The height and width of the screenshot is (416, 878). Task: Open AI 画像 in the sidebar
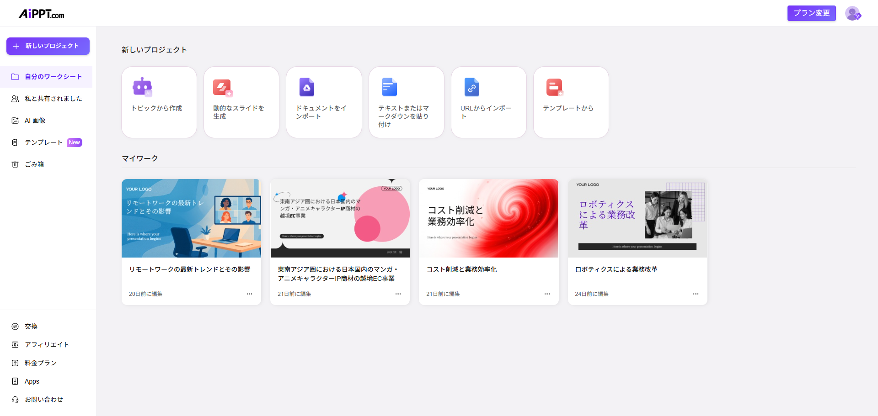pos(35,121)
